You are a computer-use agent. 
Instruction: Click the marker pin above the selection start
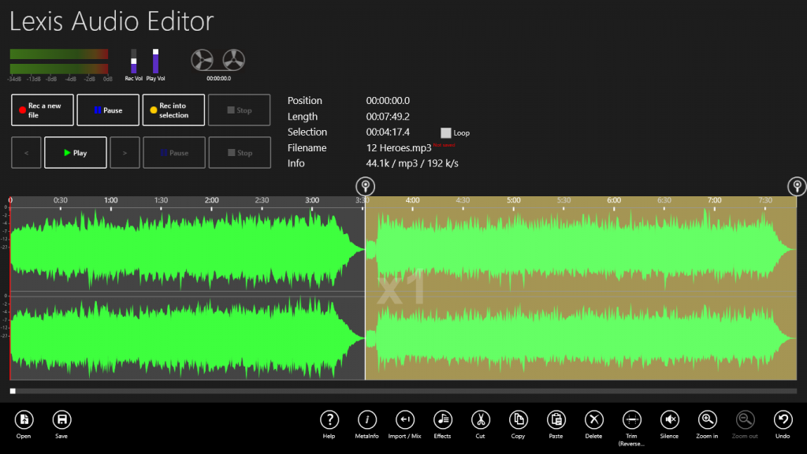365,186
